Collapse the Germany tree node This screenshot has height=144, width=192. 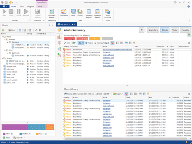8,42
